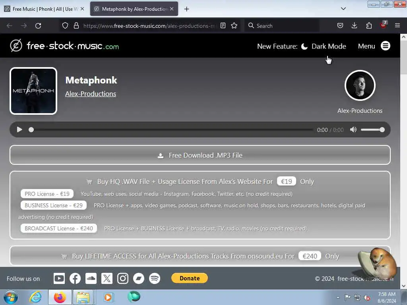Open the uBlock extension icon with badge

coord(384,25)
